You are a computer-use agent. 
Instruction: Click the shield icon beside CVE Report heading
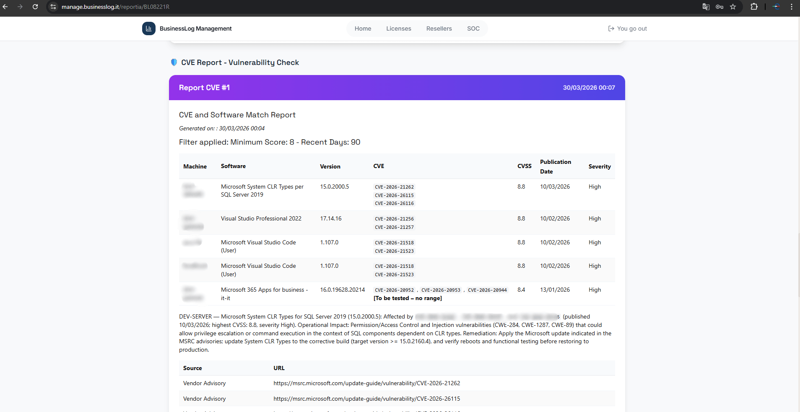[x=174, y=62]
